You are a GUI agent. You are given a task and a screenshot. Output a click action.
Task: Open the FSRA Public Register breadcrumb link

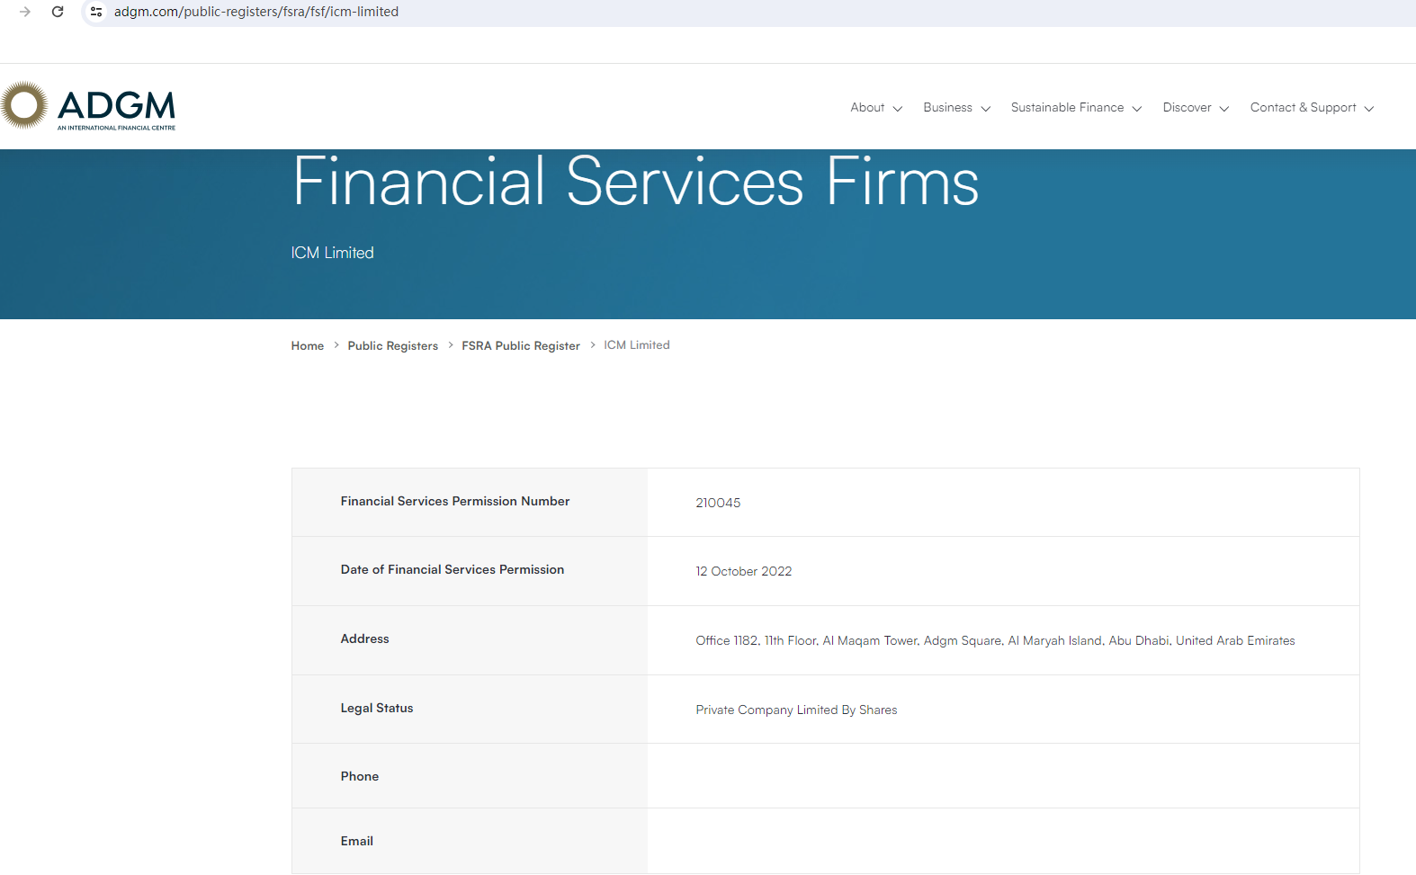coord(521,346)
